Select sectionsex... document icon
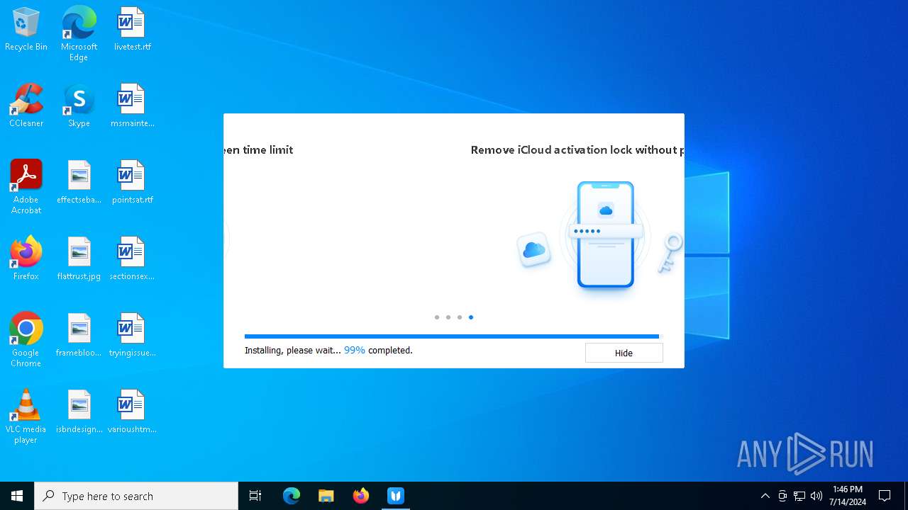Image resolution: width=908 pixels, height=510 pixels. point(132,259)
